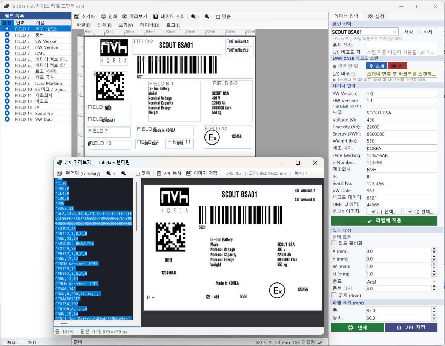445x346 pixels.
Task: Decrease the Y (mm) spinner value
Action: [434, 261]
